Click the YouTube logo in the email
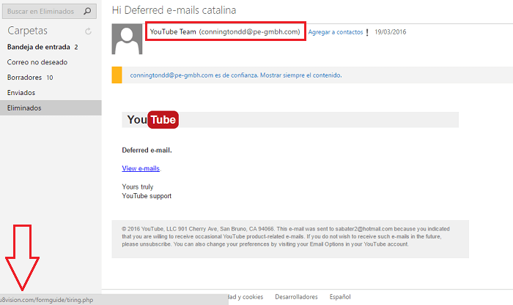This screenshot has width=513, height=305. point(152,119)
